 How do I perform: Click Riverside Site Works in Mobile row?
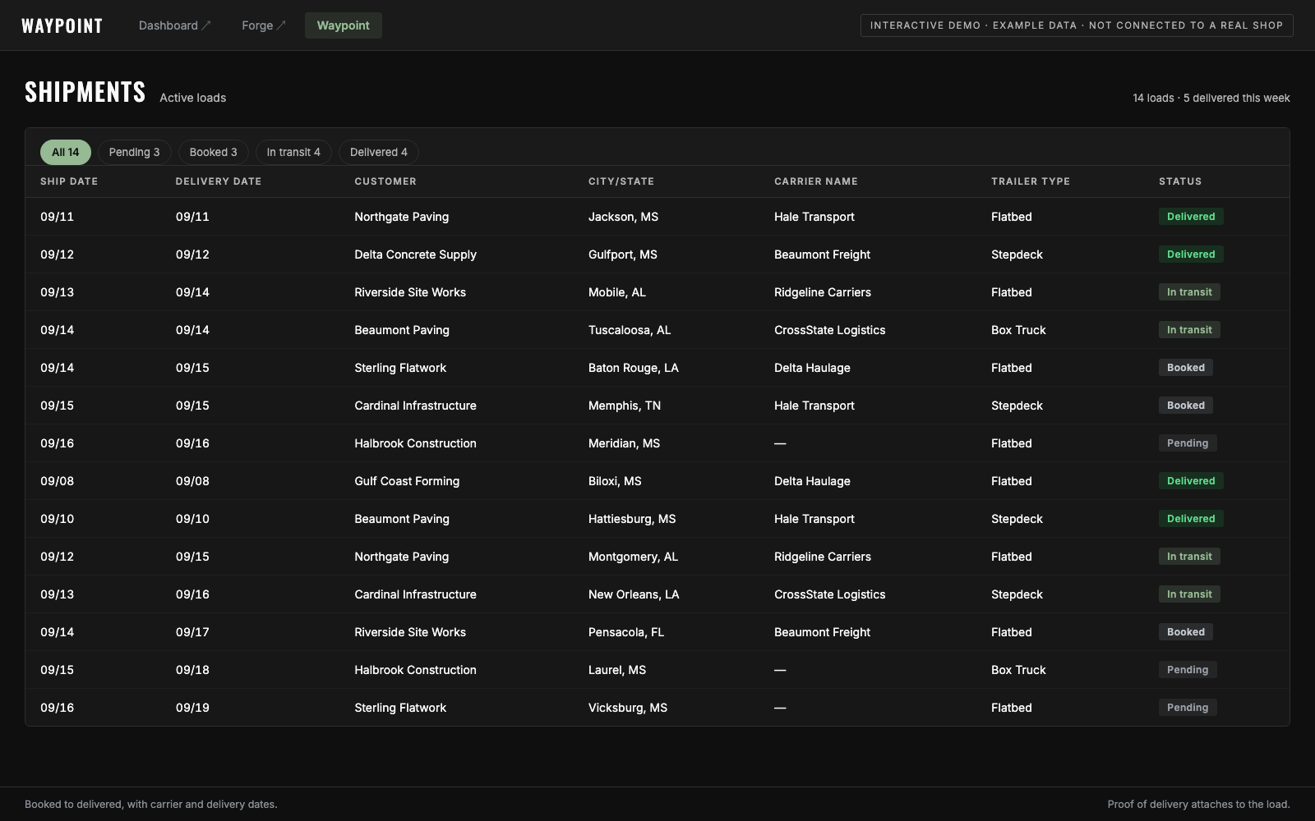[x=410, y=292]
